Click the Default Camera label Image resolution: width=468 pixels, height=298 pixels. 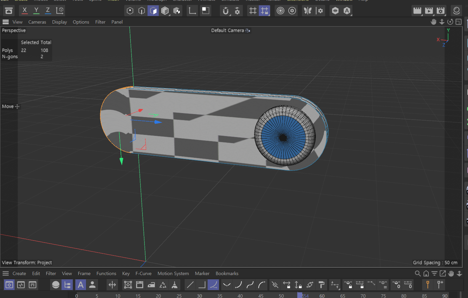pyautogui.click(x=228, y=30)
